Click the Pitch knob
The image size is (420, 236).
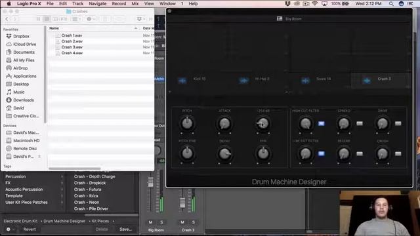click(187, 123)
